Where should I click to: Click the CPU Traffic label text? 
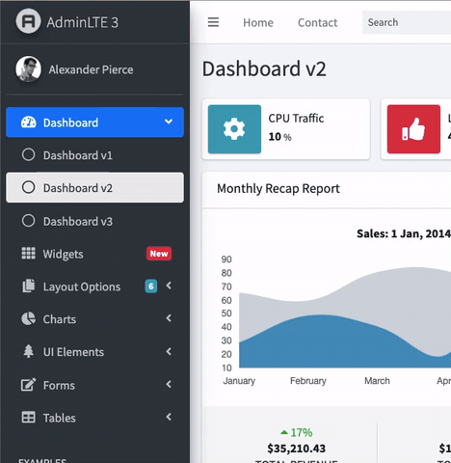(x=296, y=119)
